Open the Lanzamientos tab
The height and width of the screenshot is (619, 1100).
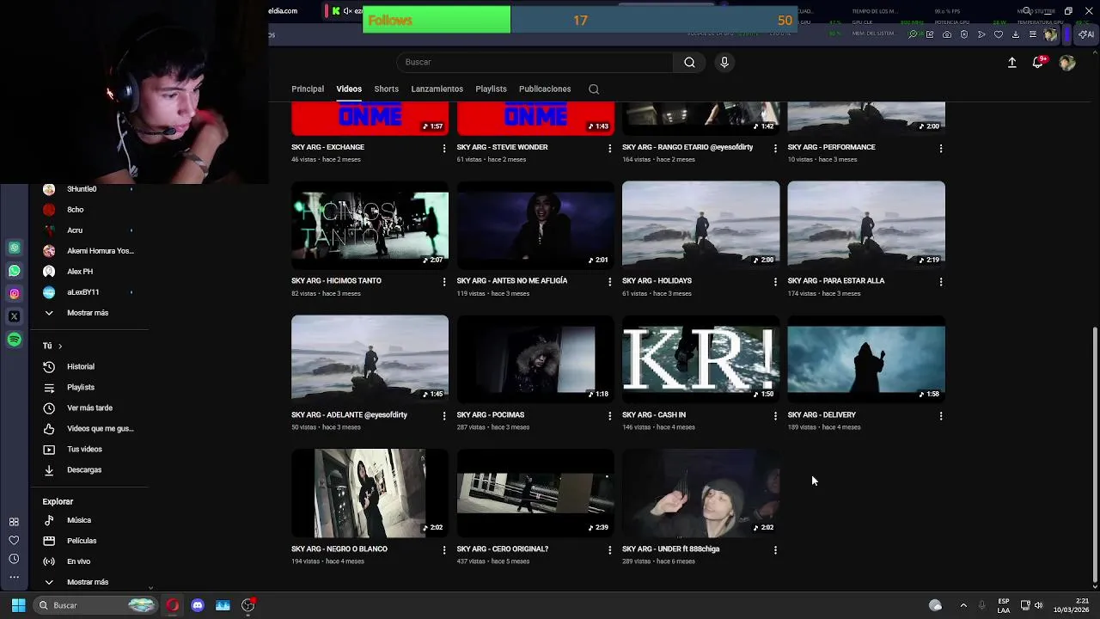[437, 89]
